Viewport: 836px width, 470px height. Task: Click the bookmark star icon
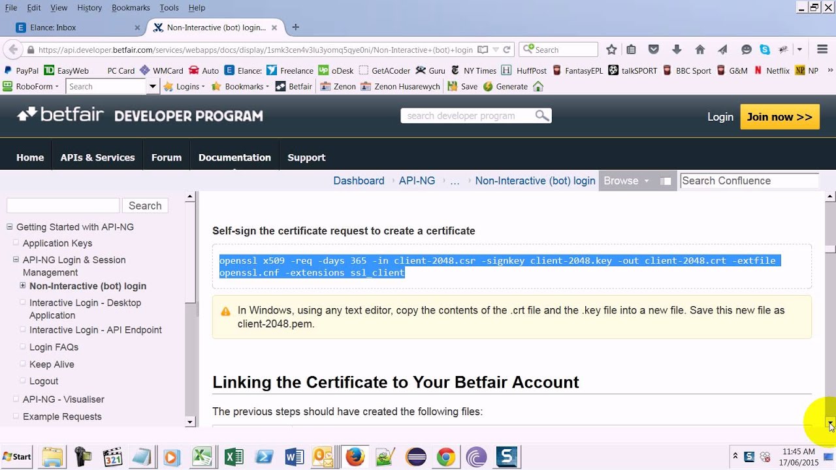coord(611,50)
